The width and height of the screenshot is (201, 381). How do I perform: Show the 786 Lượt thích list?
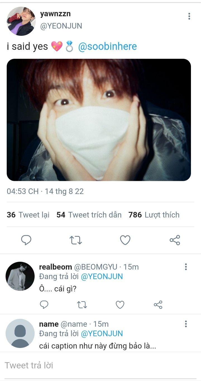[x=154, y=215]
